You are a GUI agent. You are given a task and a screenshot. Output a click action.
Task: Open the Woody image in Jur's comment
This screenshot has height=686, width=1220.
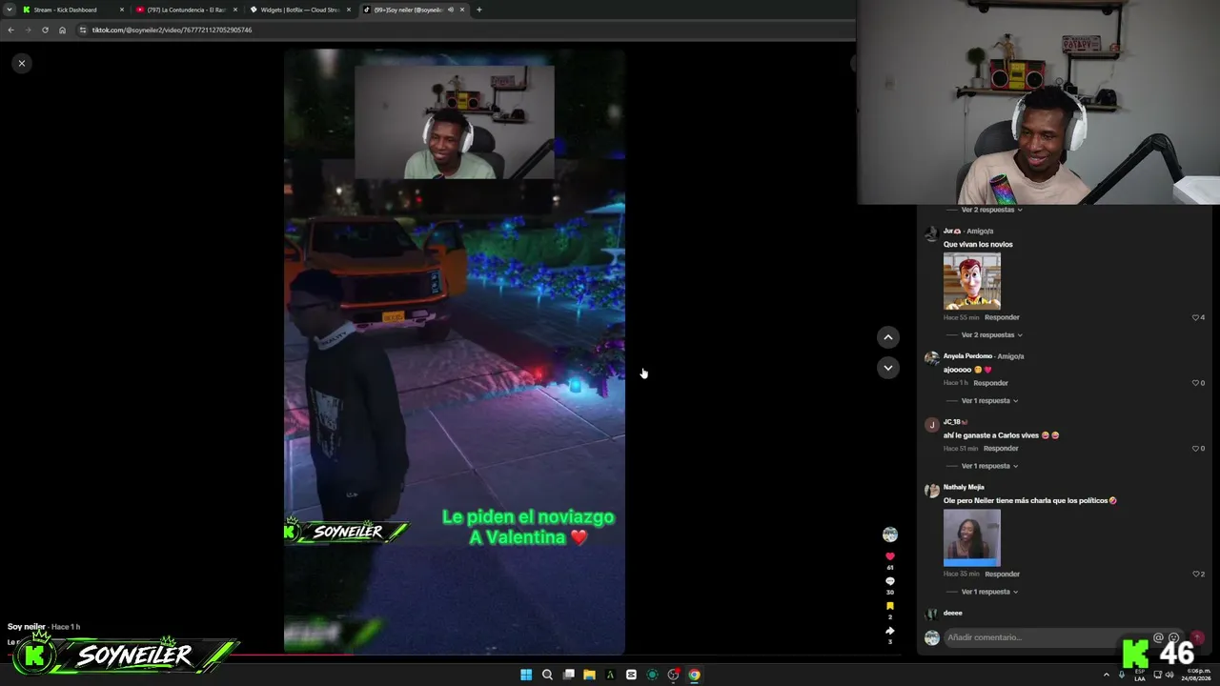pos(972,281)
